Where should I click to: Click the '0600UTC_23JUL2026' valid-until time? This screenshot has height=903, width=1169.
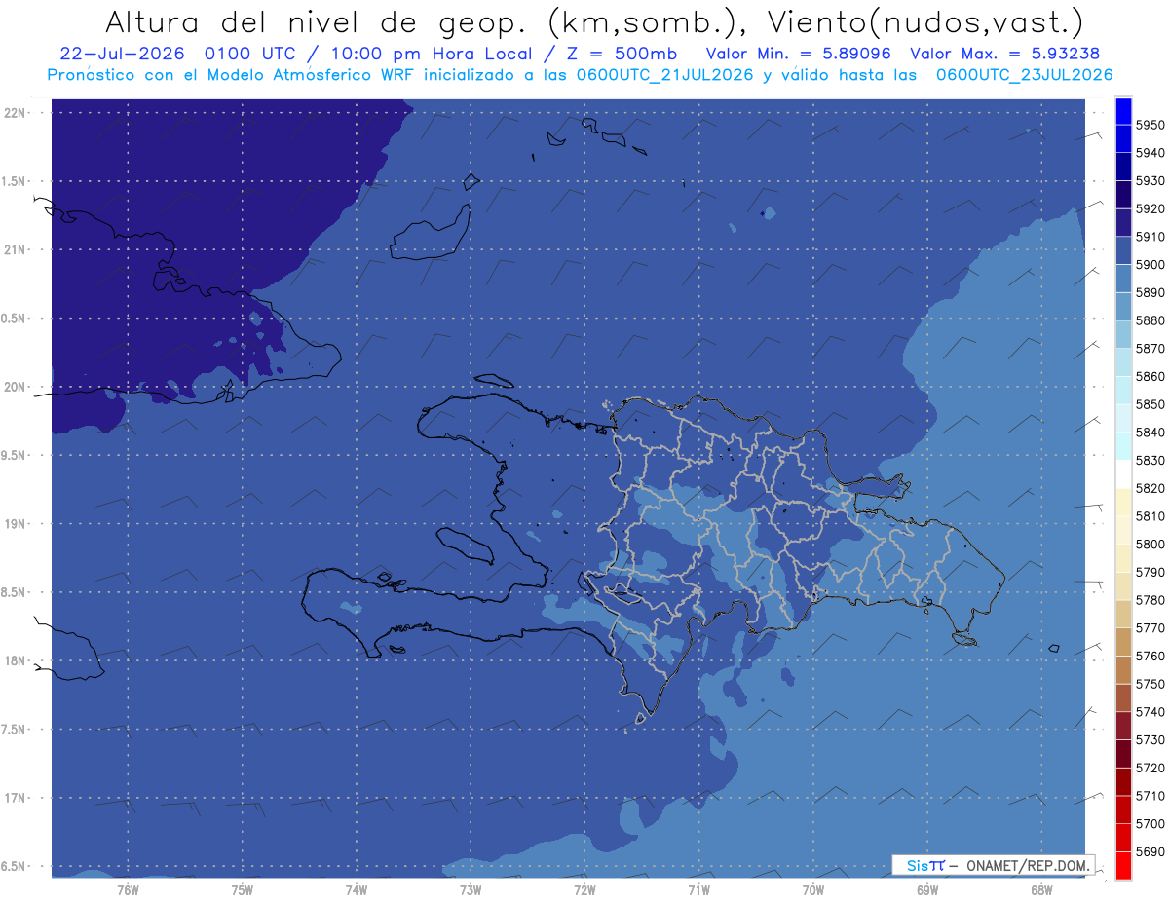(x=1024, y=75)
